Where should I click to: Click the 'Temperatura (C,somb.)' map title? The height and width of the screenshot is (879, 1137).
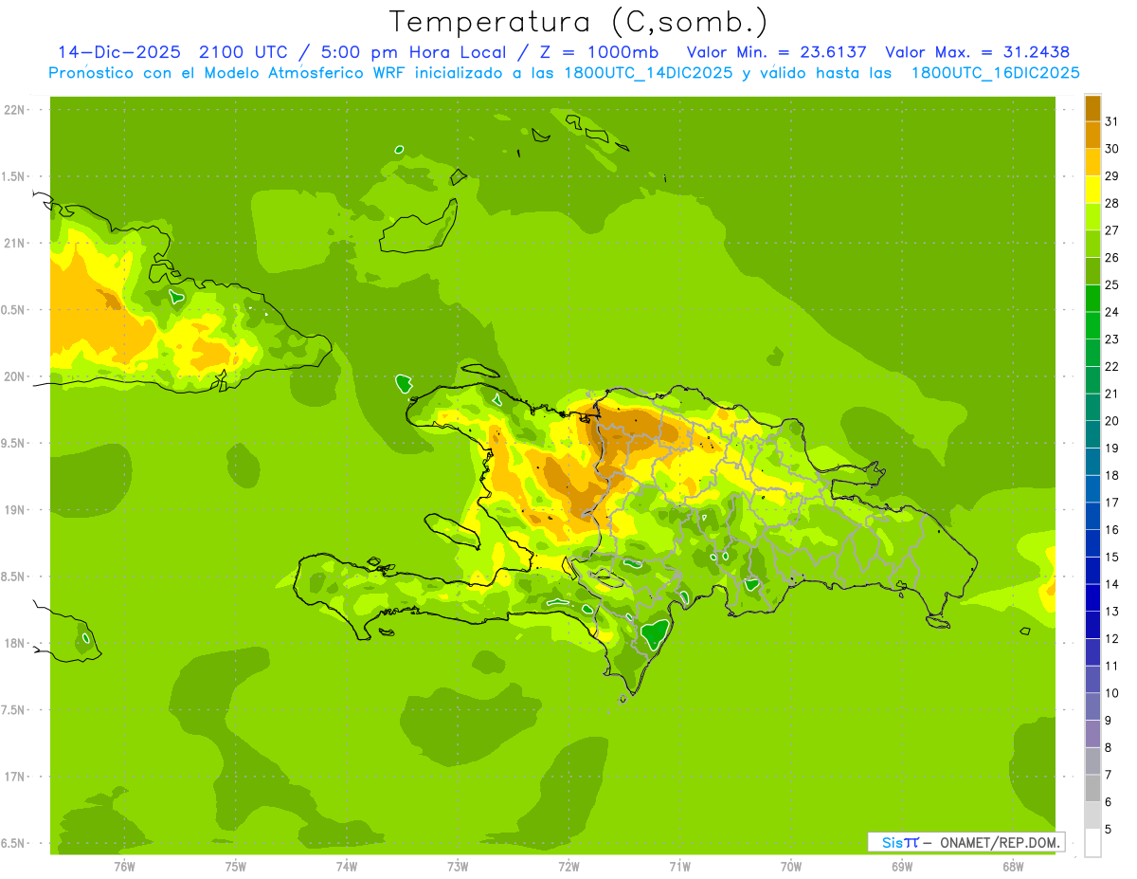click(579, 22)
